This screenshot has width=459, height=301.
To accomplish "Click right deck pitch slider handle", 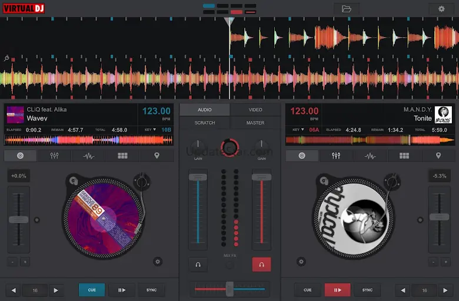I will (x=439, y=217).
